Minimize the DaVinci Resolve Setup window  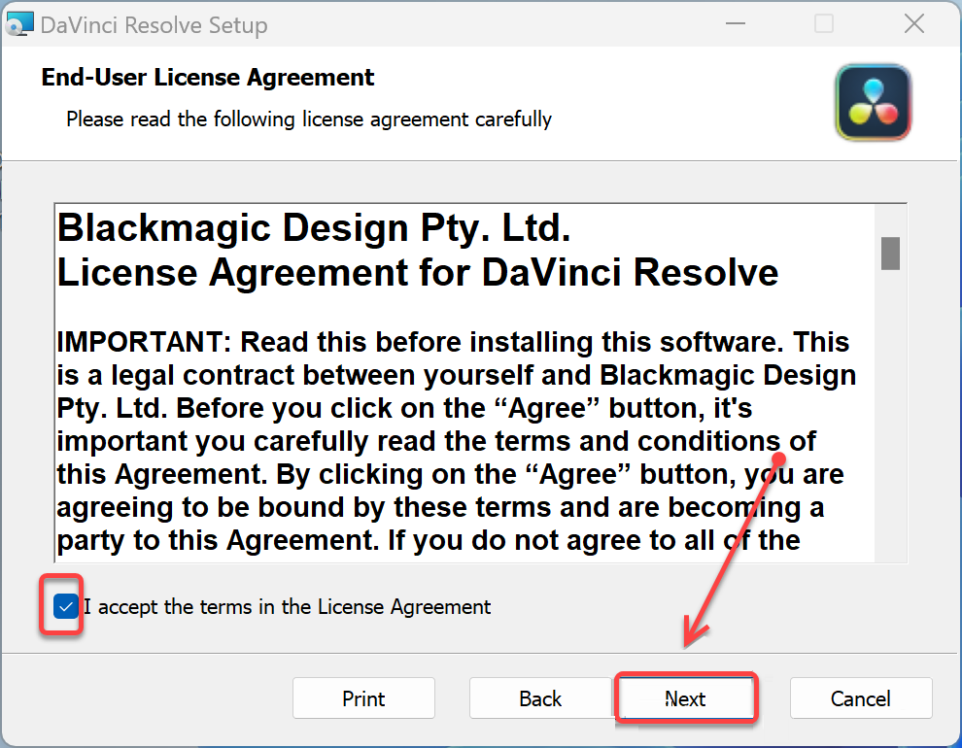[734, 24]
